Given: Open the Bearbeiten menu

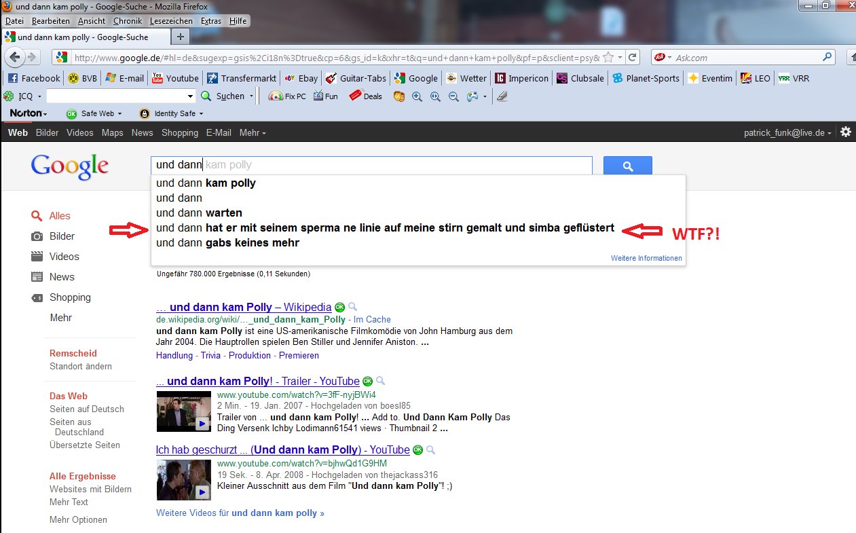Looking at the screenshot, I should [x=51, y=21].
